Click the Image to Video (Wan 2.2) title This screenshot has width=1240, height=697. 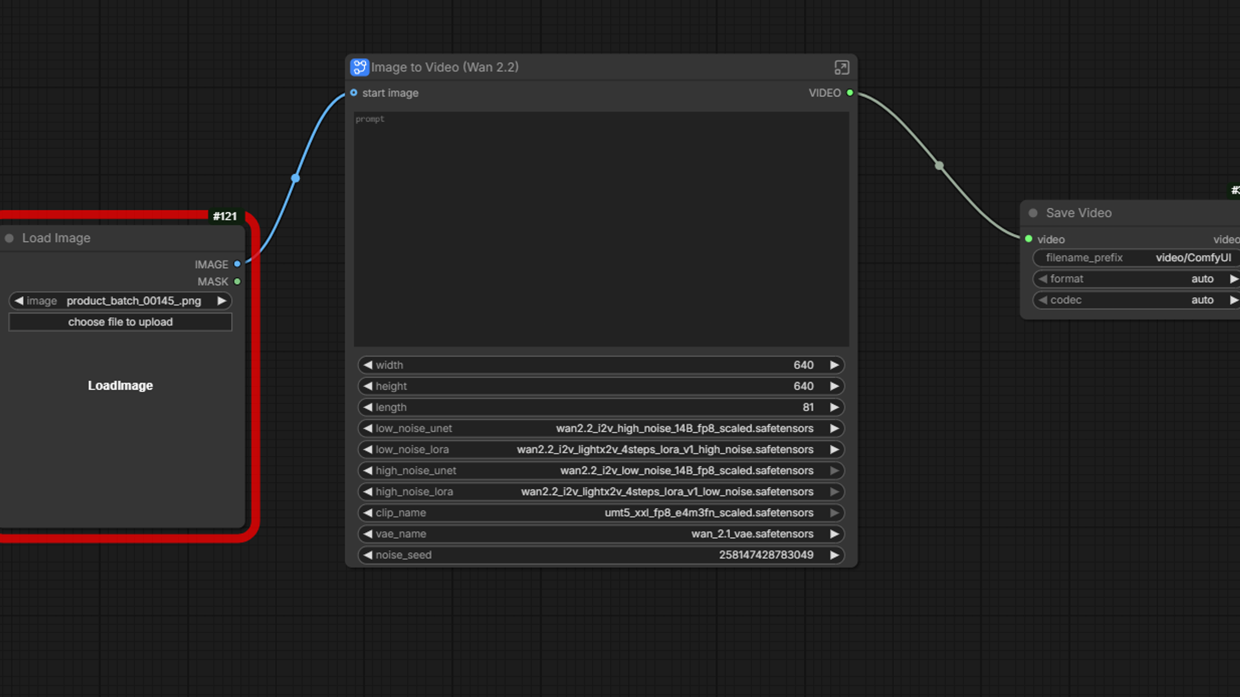point(445,67)
